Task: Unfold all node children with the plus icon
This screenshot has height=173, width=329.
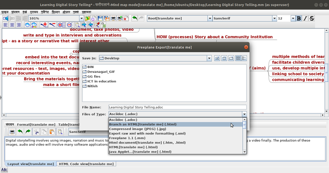Action: point(61,25)
